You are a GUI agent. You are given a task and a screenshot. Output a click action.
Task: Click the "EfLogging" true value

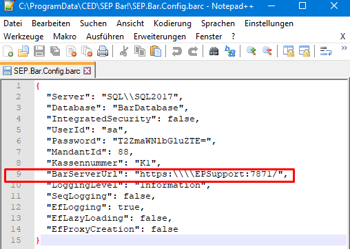click(x=129, y=207)
